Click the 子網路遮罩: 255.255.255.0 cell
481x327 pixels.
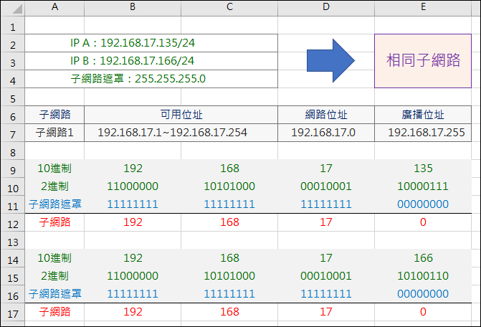tap(151, 79)
